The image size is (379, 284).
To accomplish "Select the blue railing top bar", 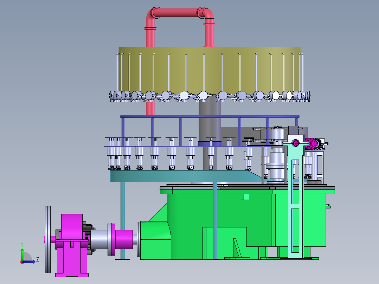I will [210, 116].
